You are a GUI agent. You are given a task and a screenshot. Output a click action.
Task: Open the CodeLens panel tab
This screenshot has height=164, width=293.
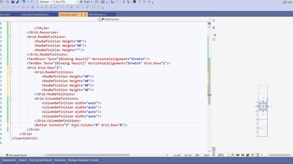click(60, 160)
